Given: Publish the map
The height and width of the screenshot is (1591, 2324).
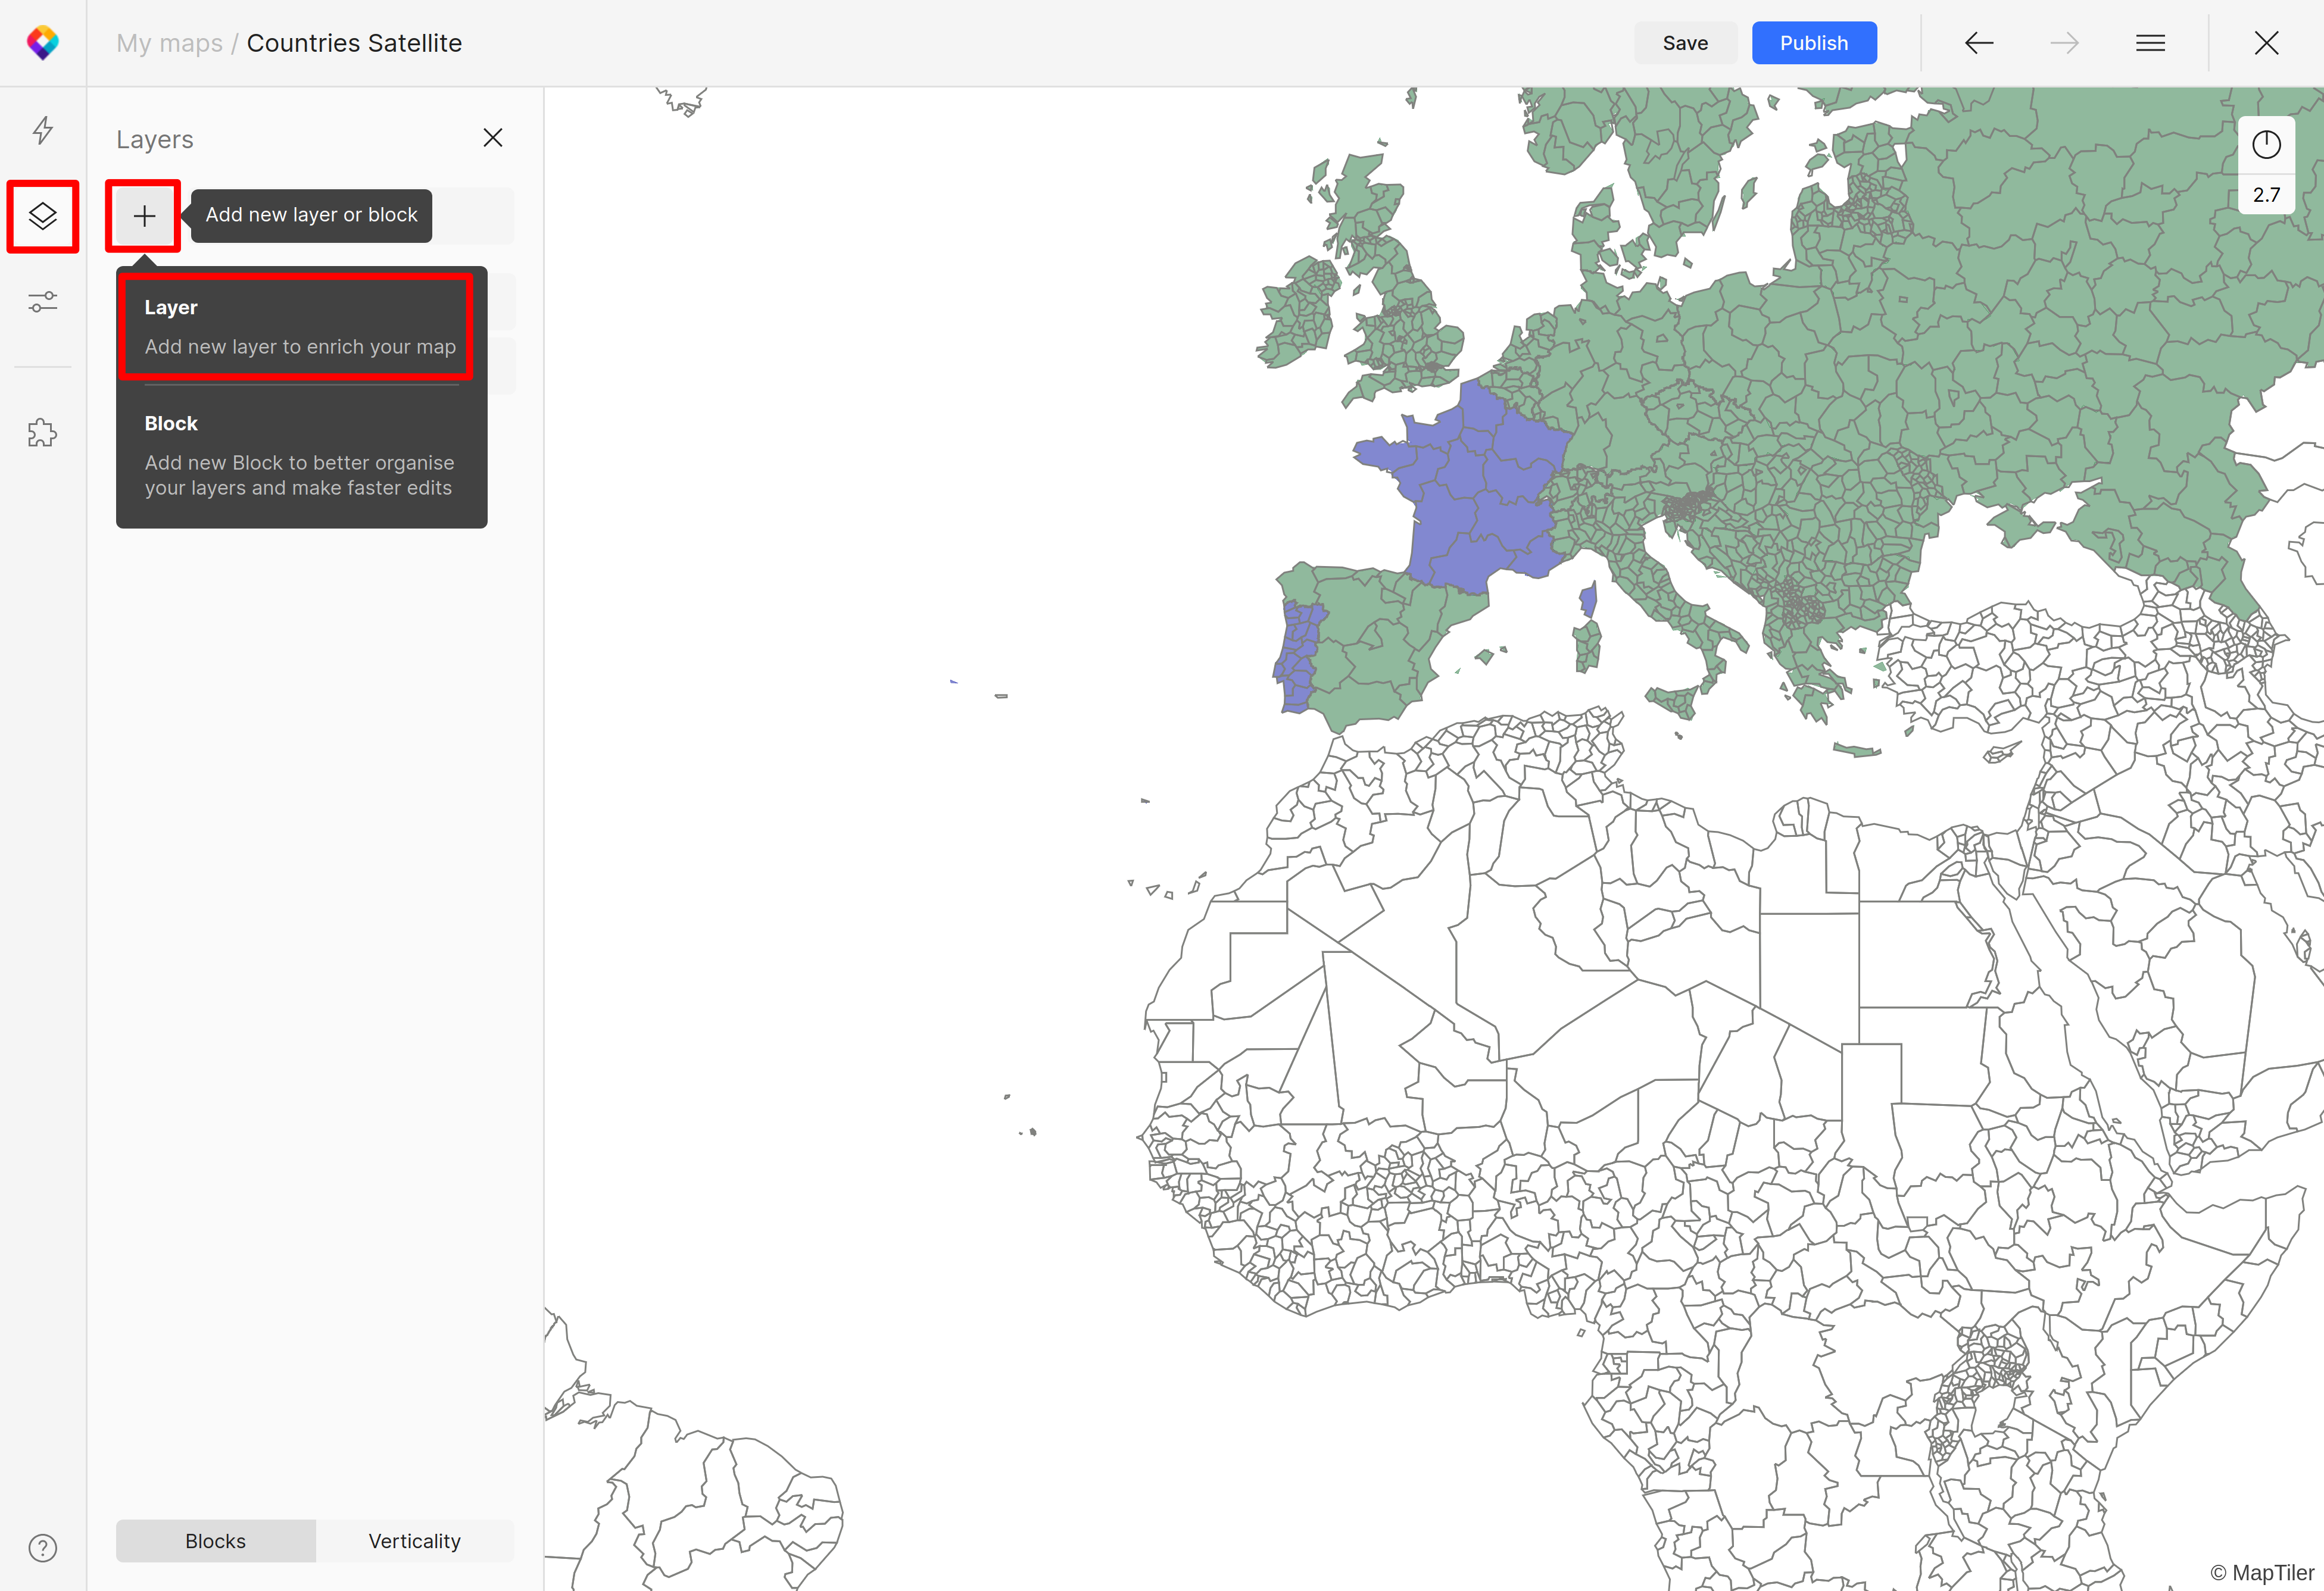Looking at the screenshot, I should tap(1813, 43).
